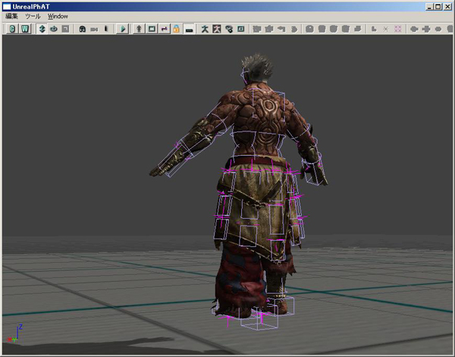Click the grey horizontal capsule icon
This screenshot has width=455, height=357.
(414, 29)
